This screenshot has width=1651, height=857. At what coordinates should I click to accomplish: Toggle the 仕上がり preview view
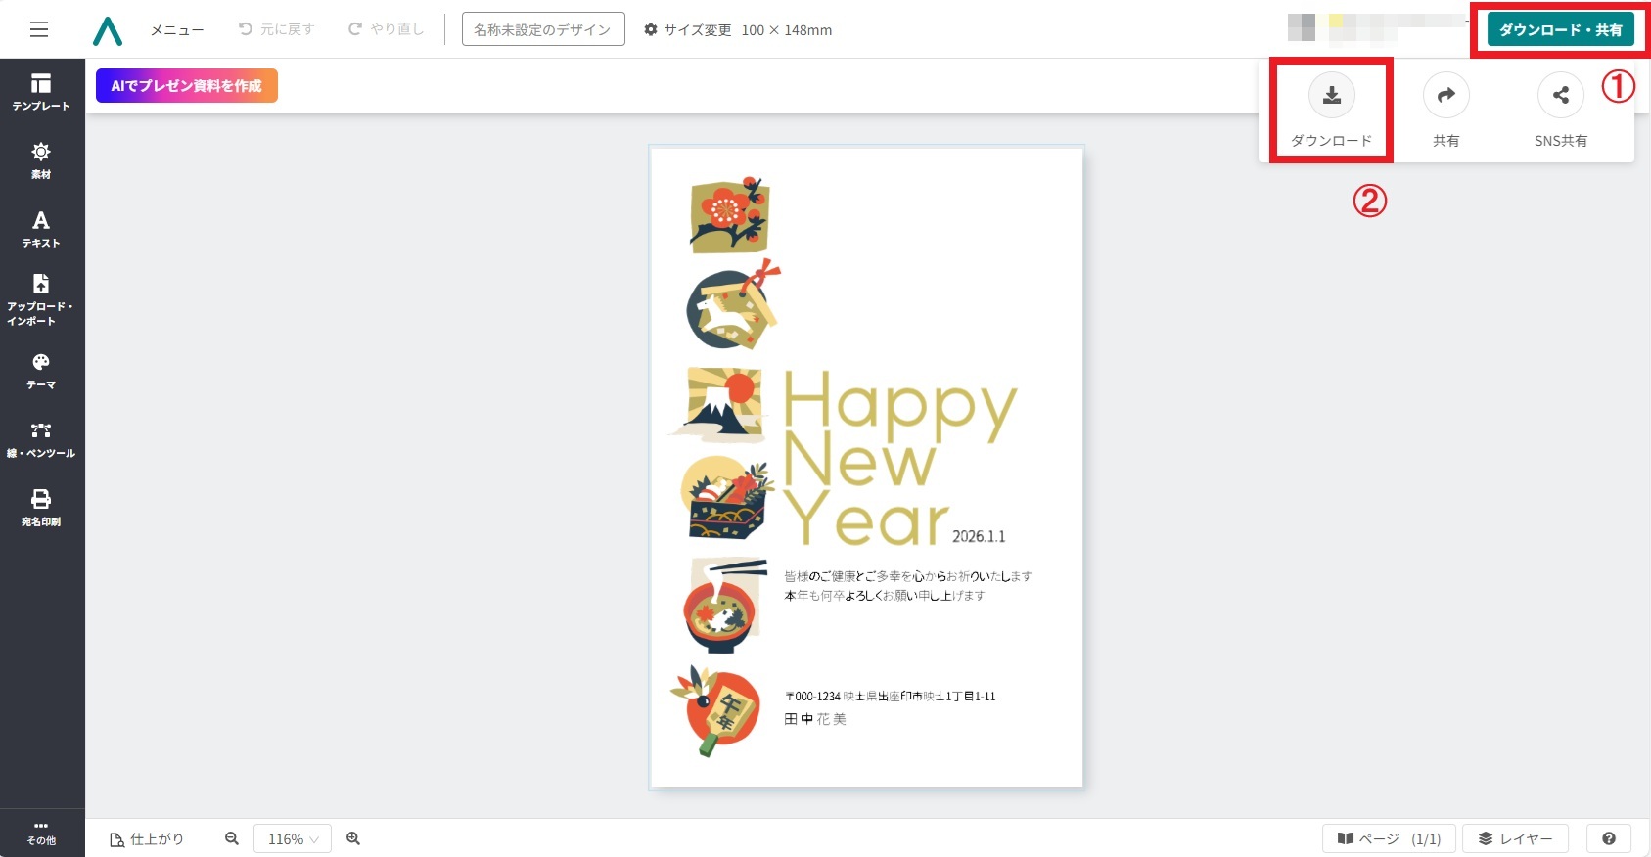coord(147,839)
